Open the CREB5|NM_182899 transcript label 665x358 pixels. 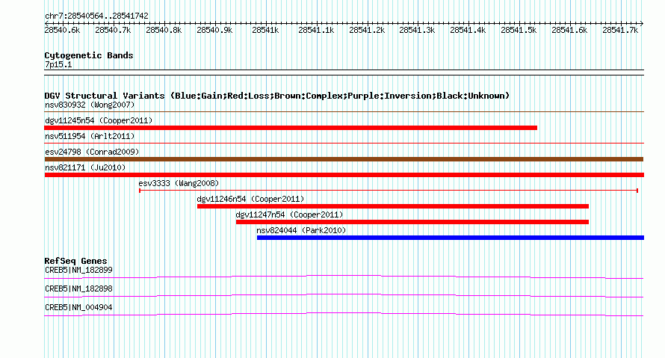coord(79,271)
